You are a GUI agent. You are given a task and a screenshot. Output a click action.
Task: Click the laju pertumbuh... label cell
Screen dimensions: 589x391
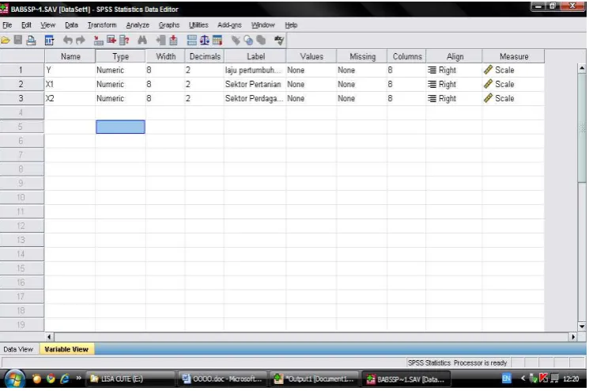(255, 70)
